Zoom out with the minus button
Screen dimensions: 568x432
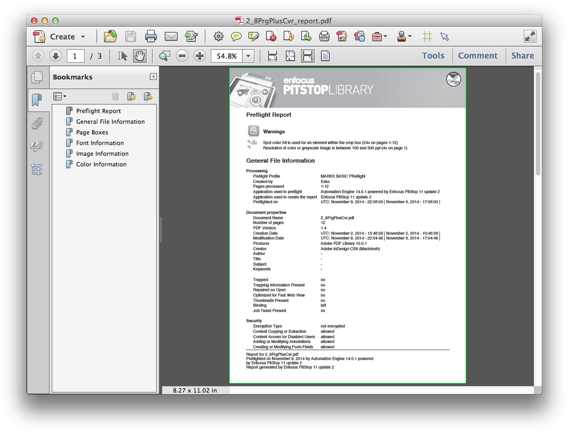(x=182, y=56)
